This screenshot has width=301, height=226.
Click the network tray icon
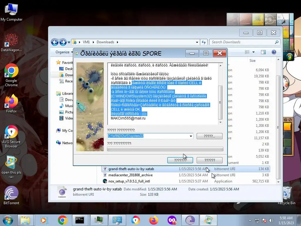(257, 220)
